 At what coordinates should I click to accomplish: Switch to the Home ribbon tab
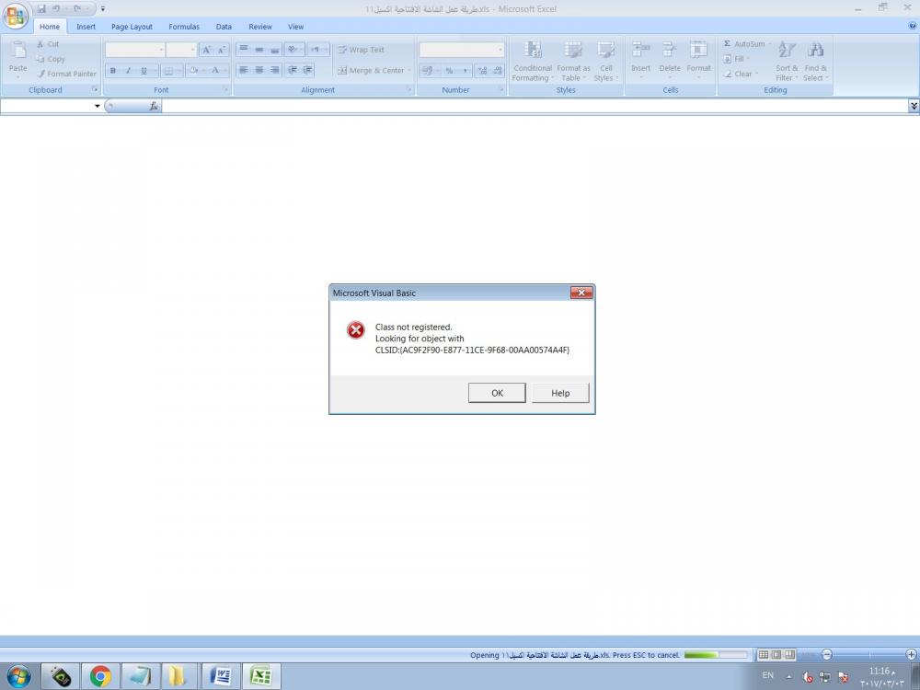(50, 27)
